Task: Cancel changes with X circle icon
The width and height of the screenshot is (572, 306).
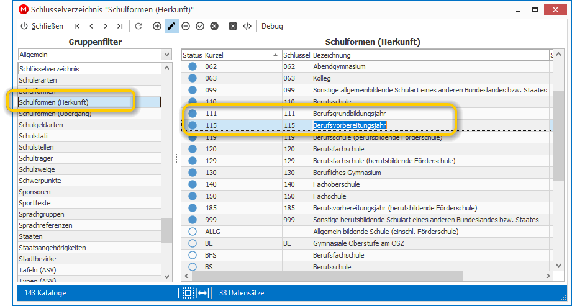Action: coord(214,26)
